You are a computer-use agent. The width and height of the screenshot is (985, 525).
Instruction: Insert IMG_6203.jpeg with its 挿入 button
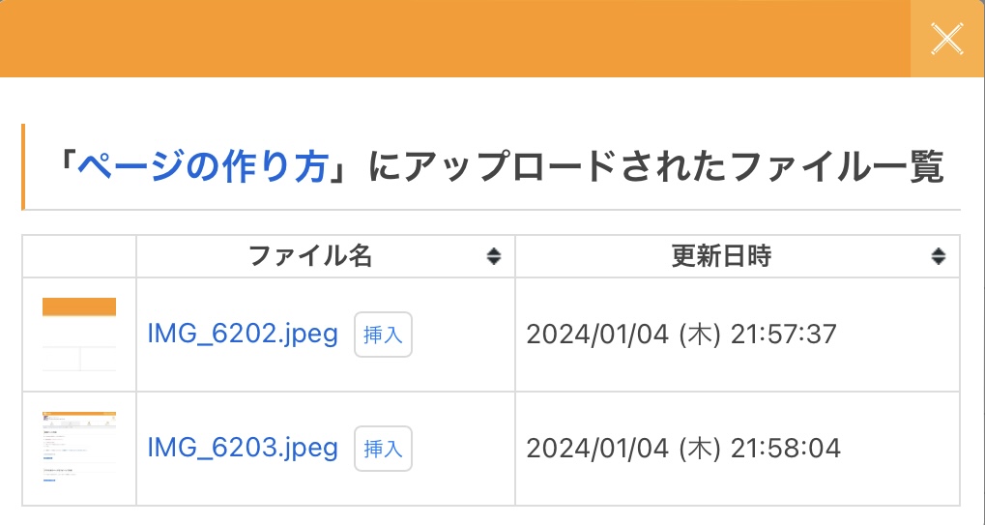(x=383, y=449)
